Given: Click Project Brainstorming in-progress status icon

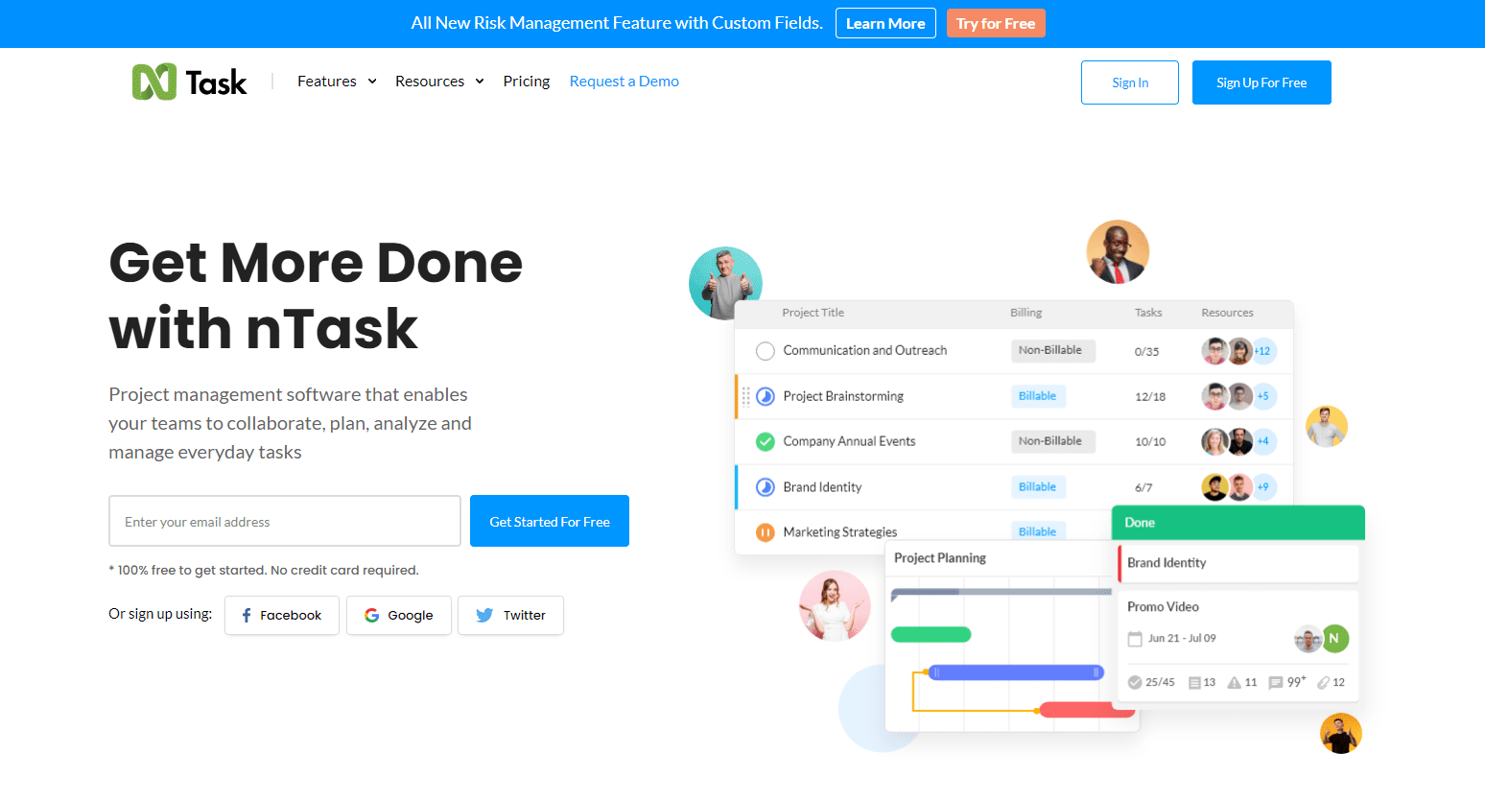Looking at the screenshot, I should (766, 396).
